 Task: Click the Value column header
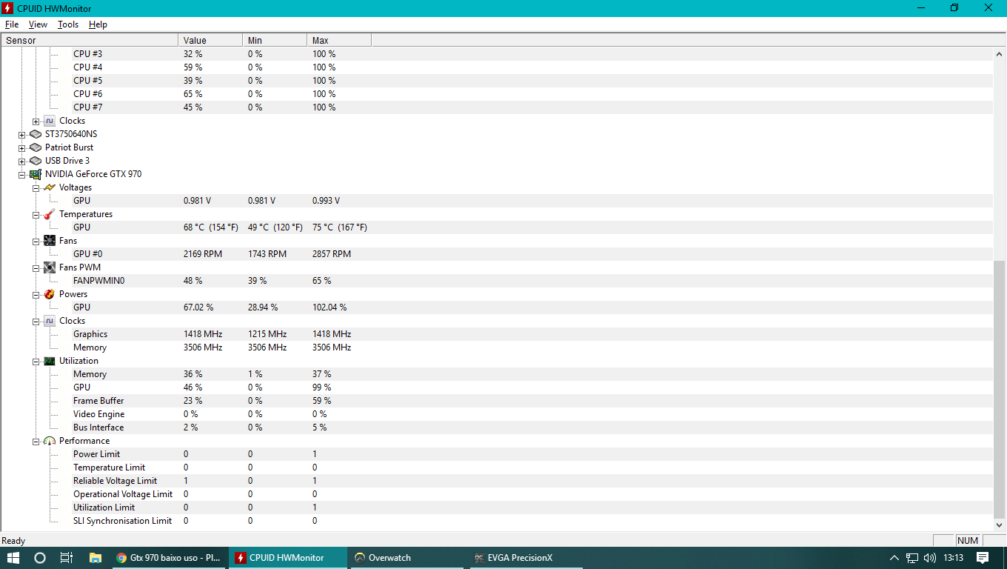[210, 40]
